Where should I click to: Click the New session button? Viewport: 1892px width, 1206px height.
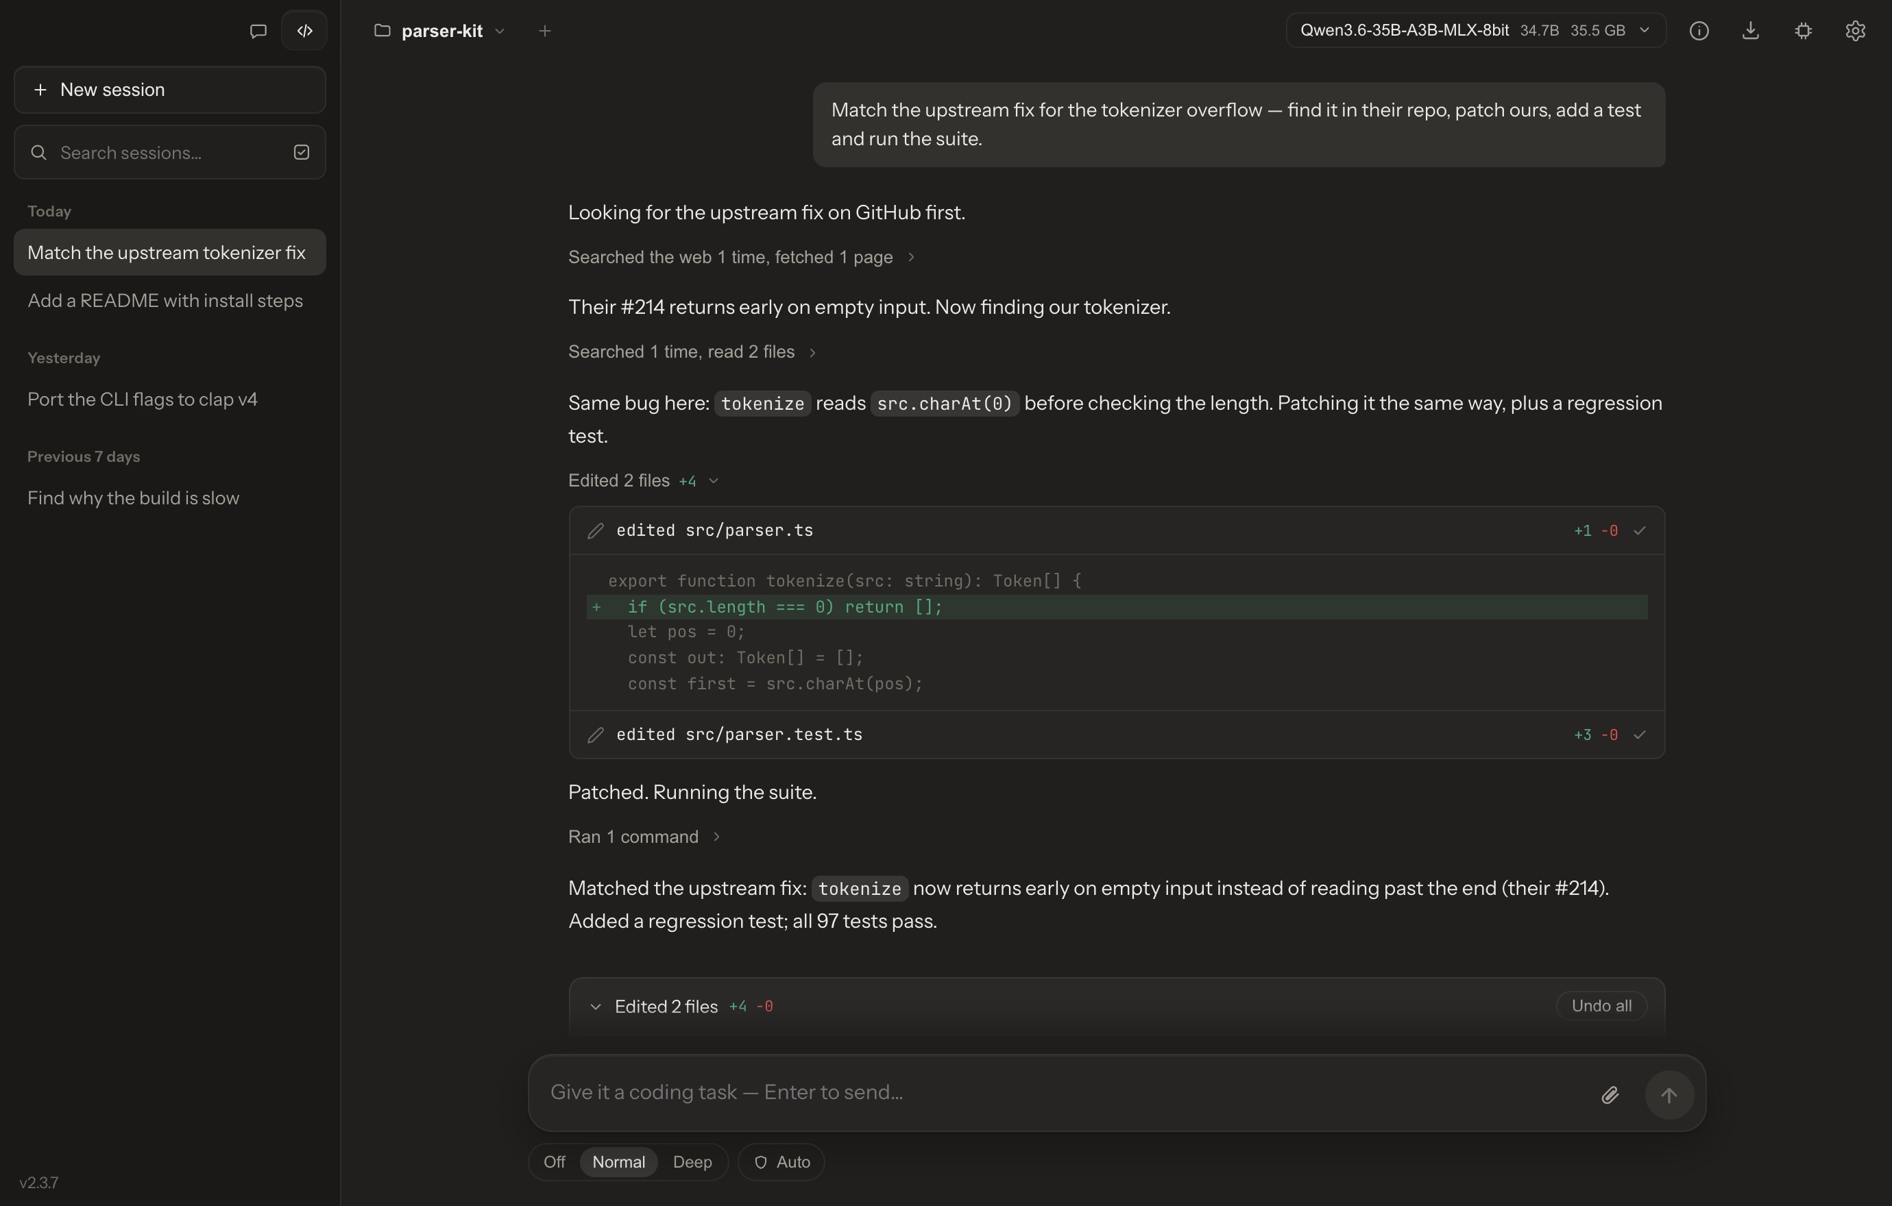pos(170,90)
